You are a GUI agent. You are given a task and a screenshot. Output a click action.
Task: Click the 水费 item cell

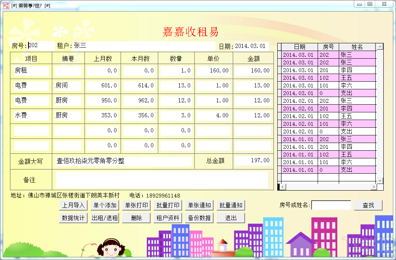(x=31, y=116)
